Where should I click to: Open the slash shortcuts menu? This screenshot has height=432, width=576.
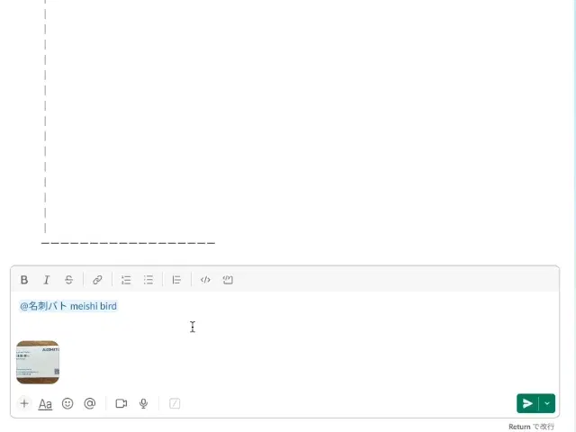[x=175, y=403]
